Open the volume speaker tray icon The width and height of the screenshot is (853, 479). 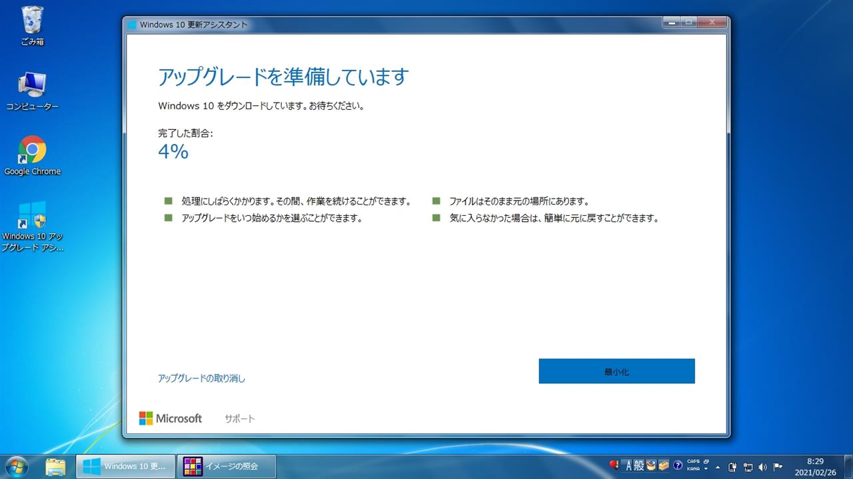click(x=762, y=467)
